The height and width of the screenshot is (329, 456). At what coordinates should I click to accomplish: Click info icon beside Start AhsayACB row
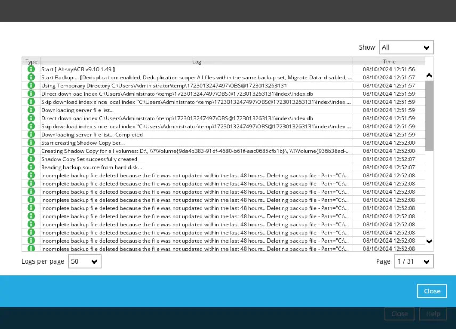31,69
